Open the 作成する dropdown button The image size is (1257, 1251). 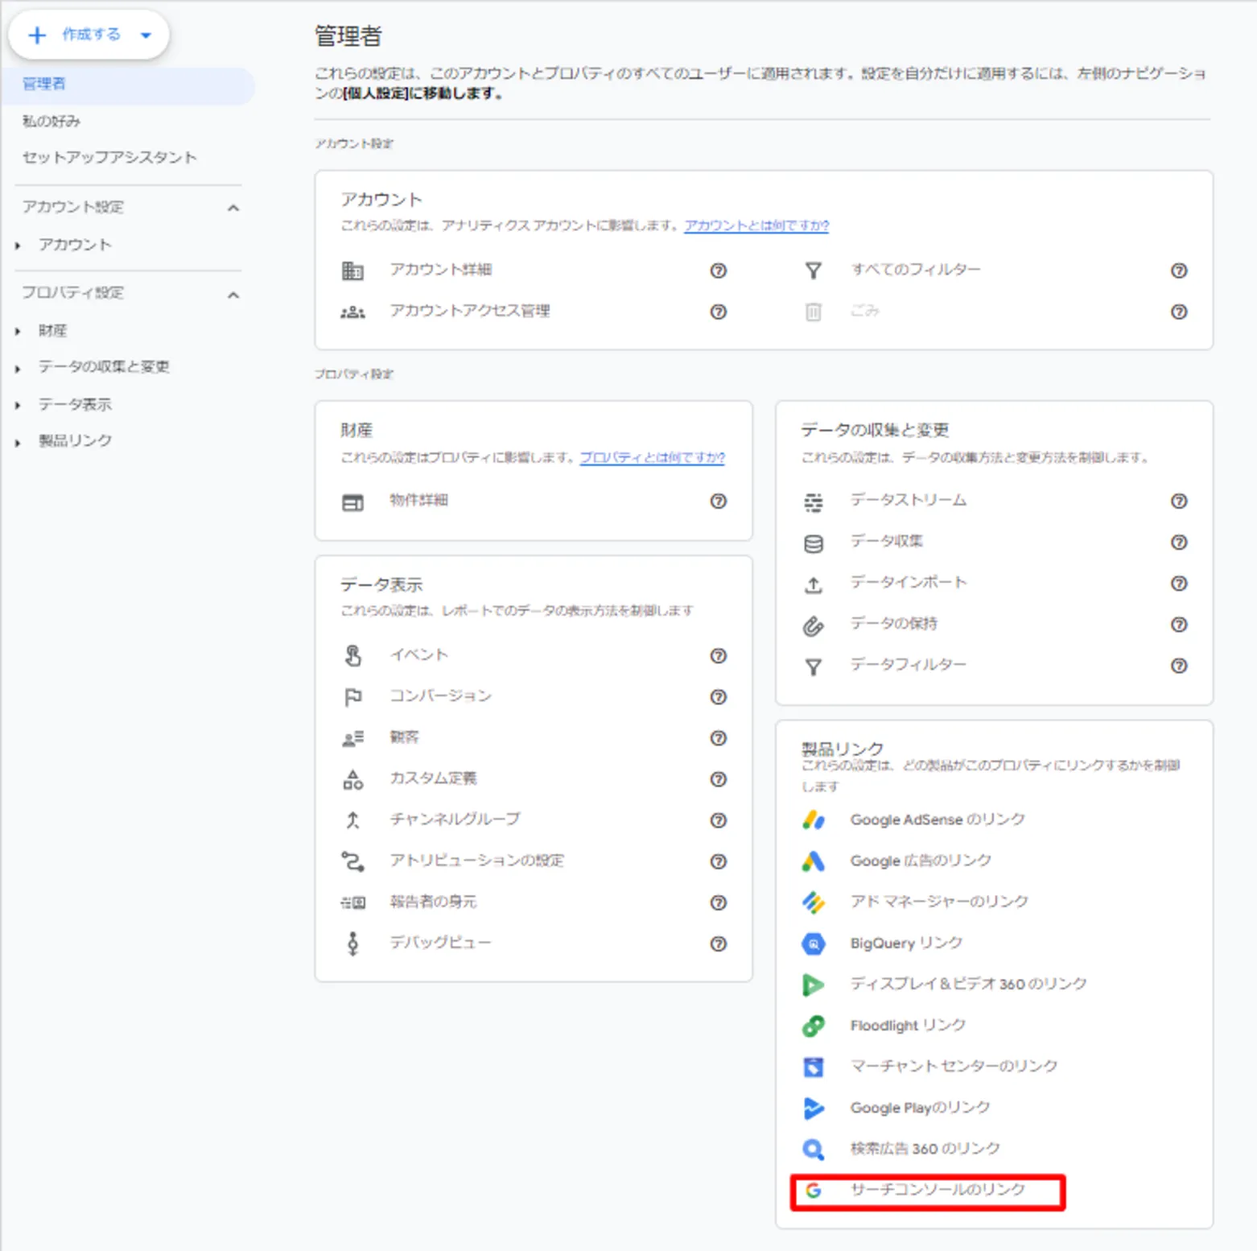coord(89,35)
